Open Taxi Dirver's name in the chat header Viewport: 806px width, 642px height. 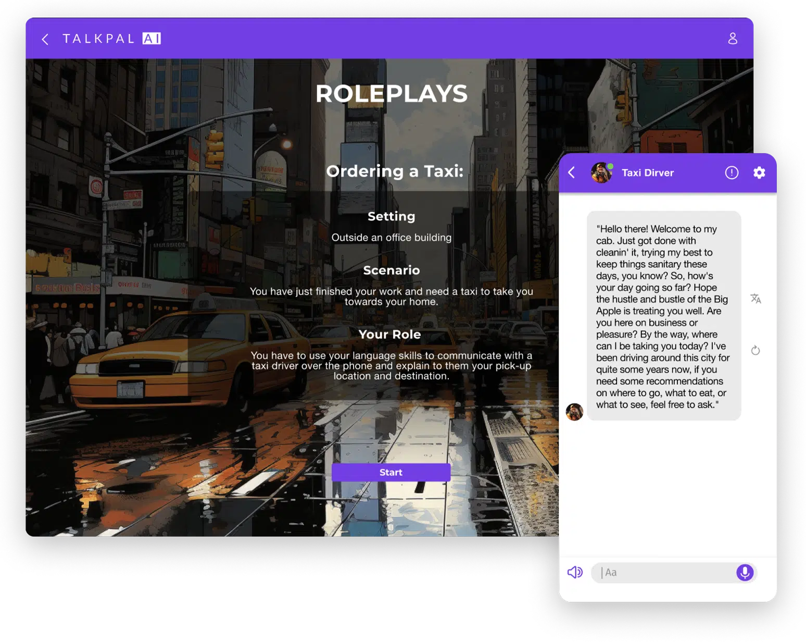click(647, 172)
